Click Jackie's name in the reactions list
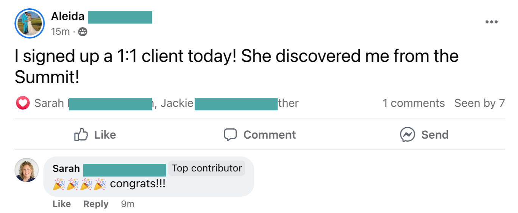 click(x=177, y=103)
